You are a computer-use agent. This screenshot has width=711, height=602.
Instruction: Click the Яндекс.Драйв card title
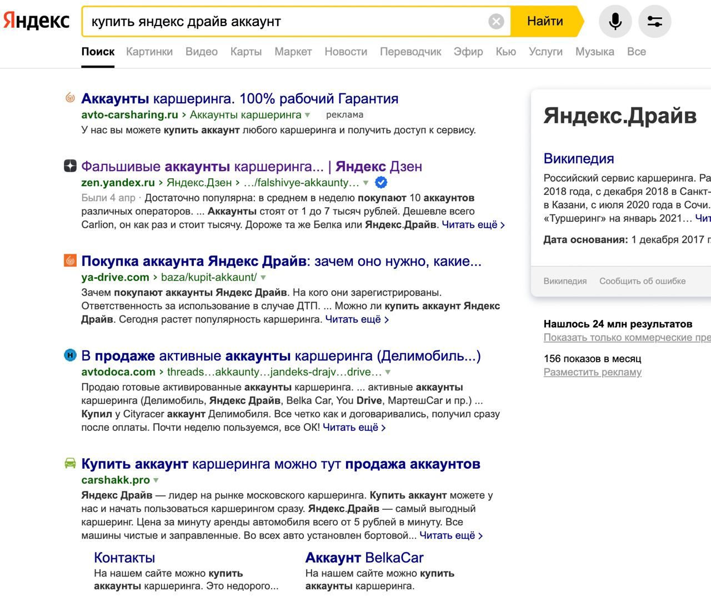pos(620,116)
